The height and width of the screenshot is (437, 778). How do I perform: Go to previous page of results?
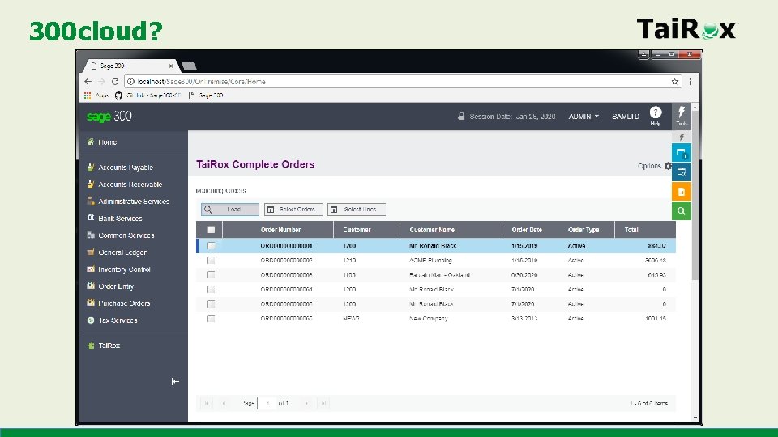coord(224,403)
